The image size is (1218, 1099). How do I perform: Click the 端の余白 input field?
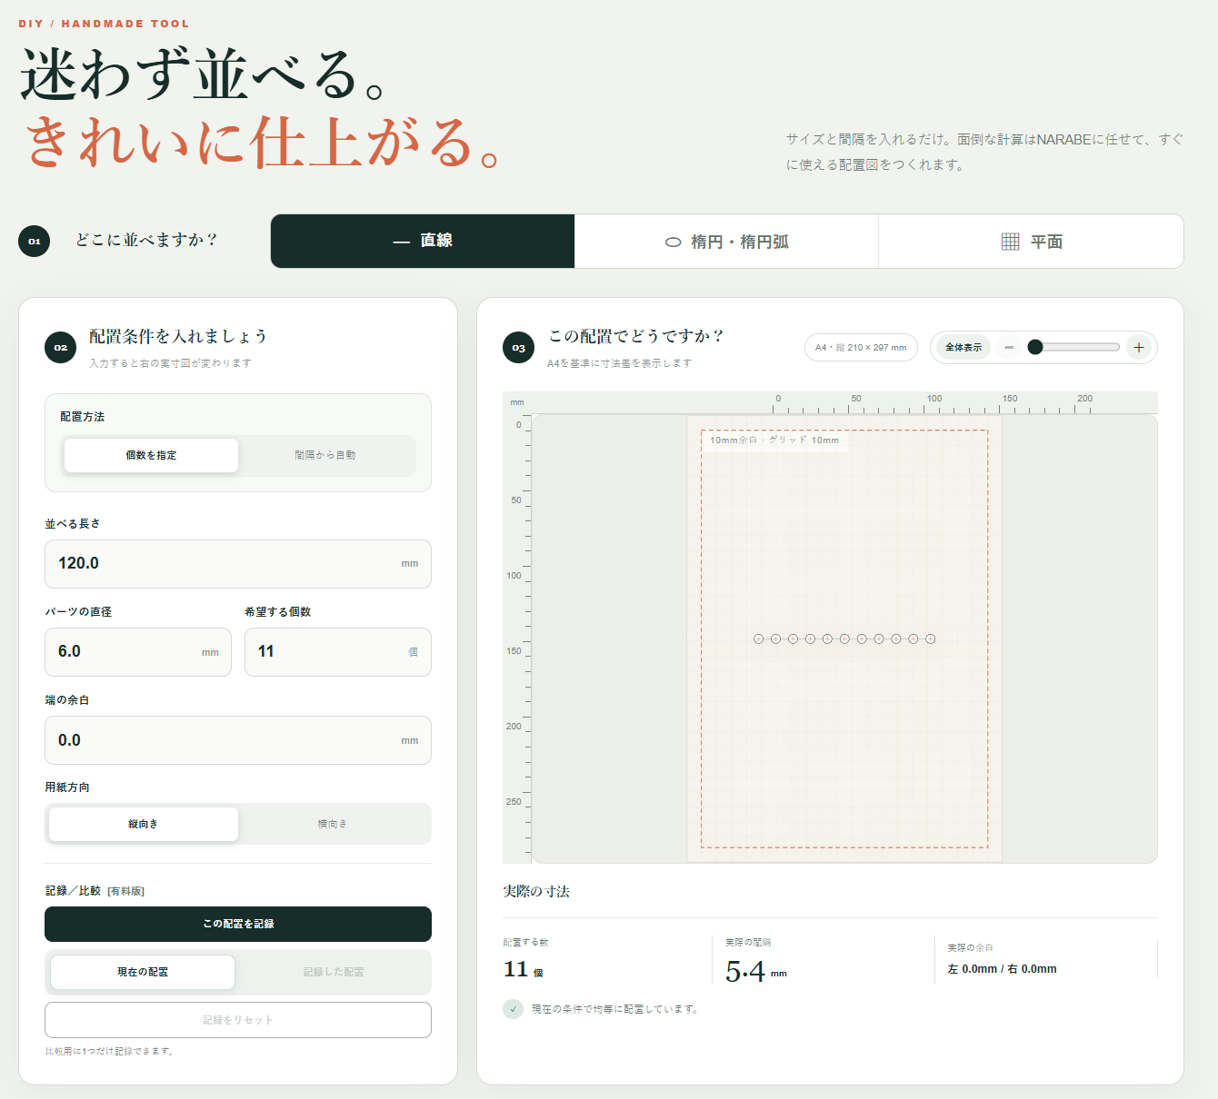pyautogui.click(x=238, y=740)
